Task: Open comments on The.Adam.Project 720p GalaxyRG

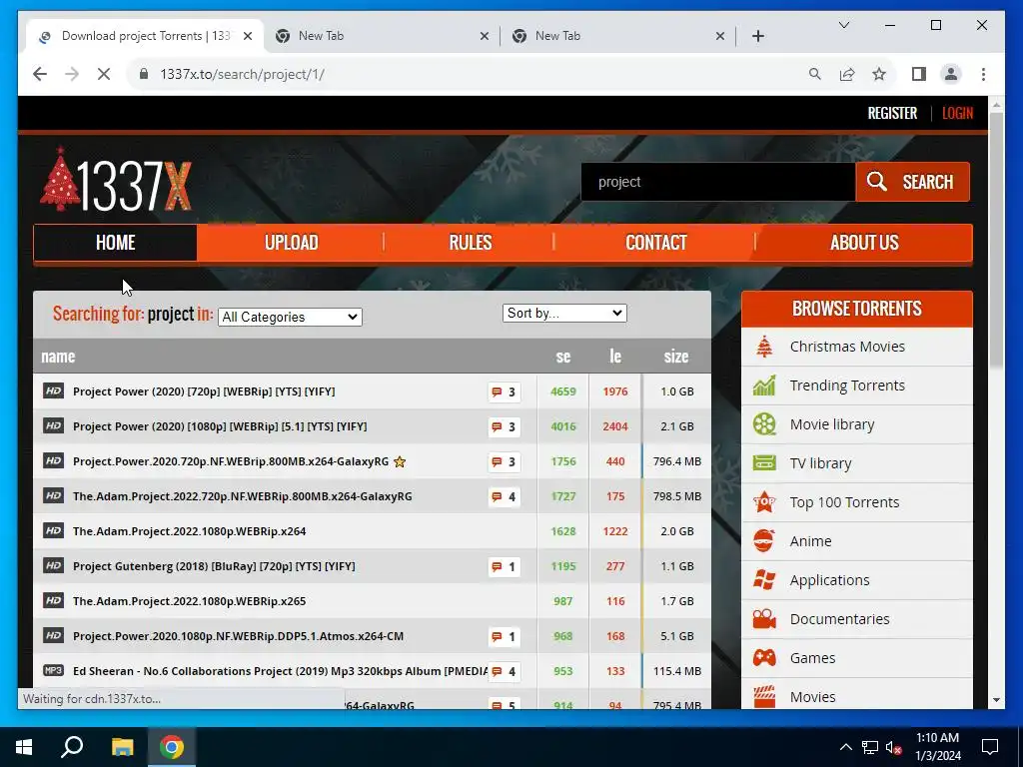Action: [504, 497]
